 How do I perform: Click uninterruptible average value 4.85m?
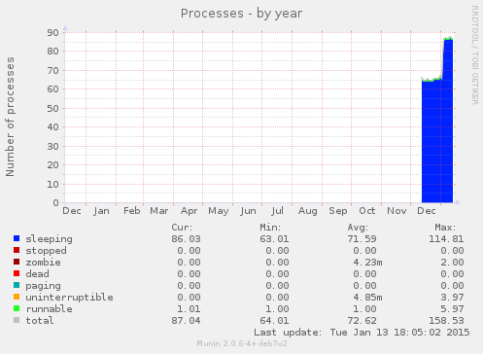[x=367, y=298]
